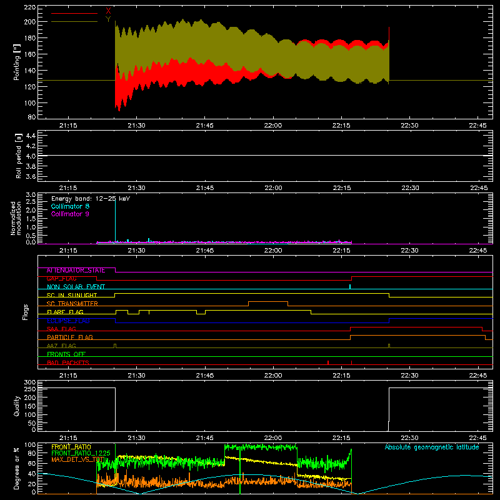This screenshot has width=500, height=500.
Task: Click the FRONTS_OFF green flag label
Action: [x=66, y=354]
